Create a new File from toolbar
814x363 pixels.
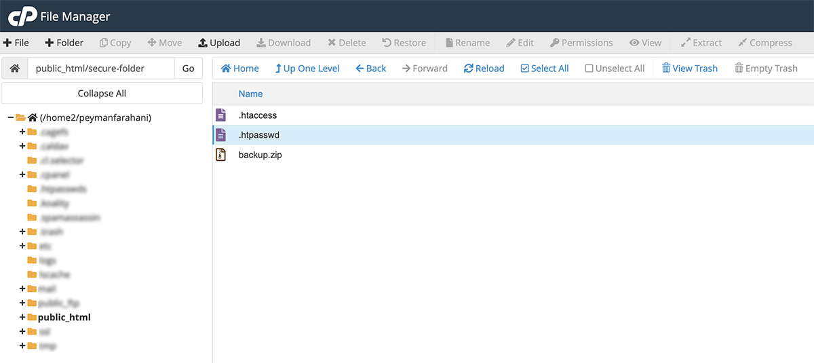[x=16, y=43]
